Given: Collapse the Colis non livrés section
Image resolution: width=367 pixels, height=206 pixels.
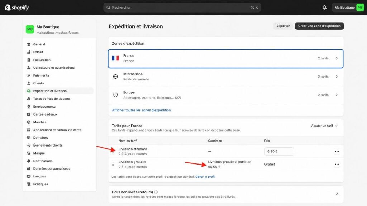Looking at the screenshot, I should [337, 194].
